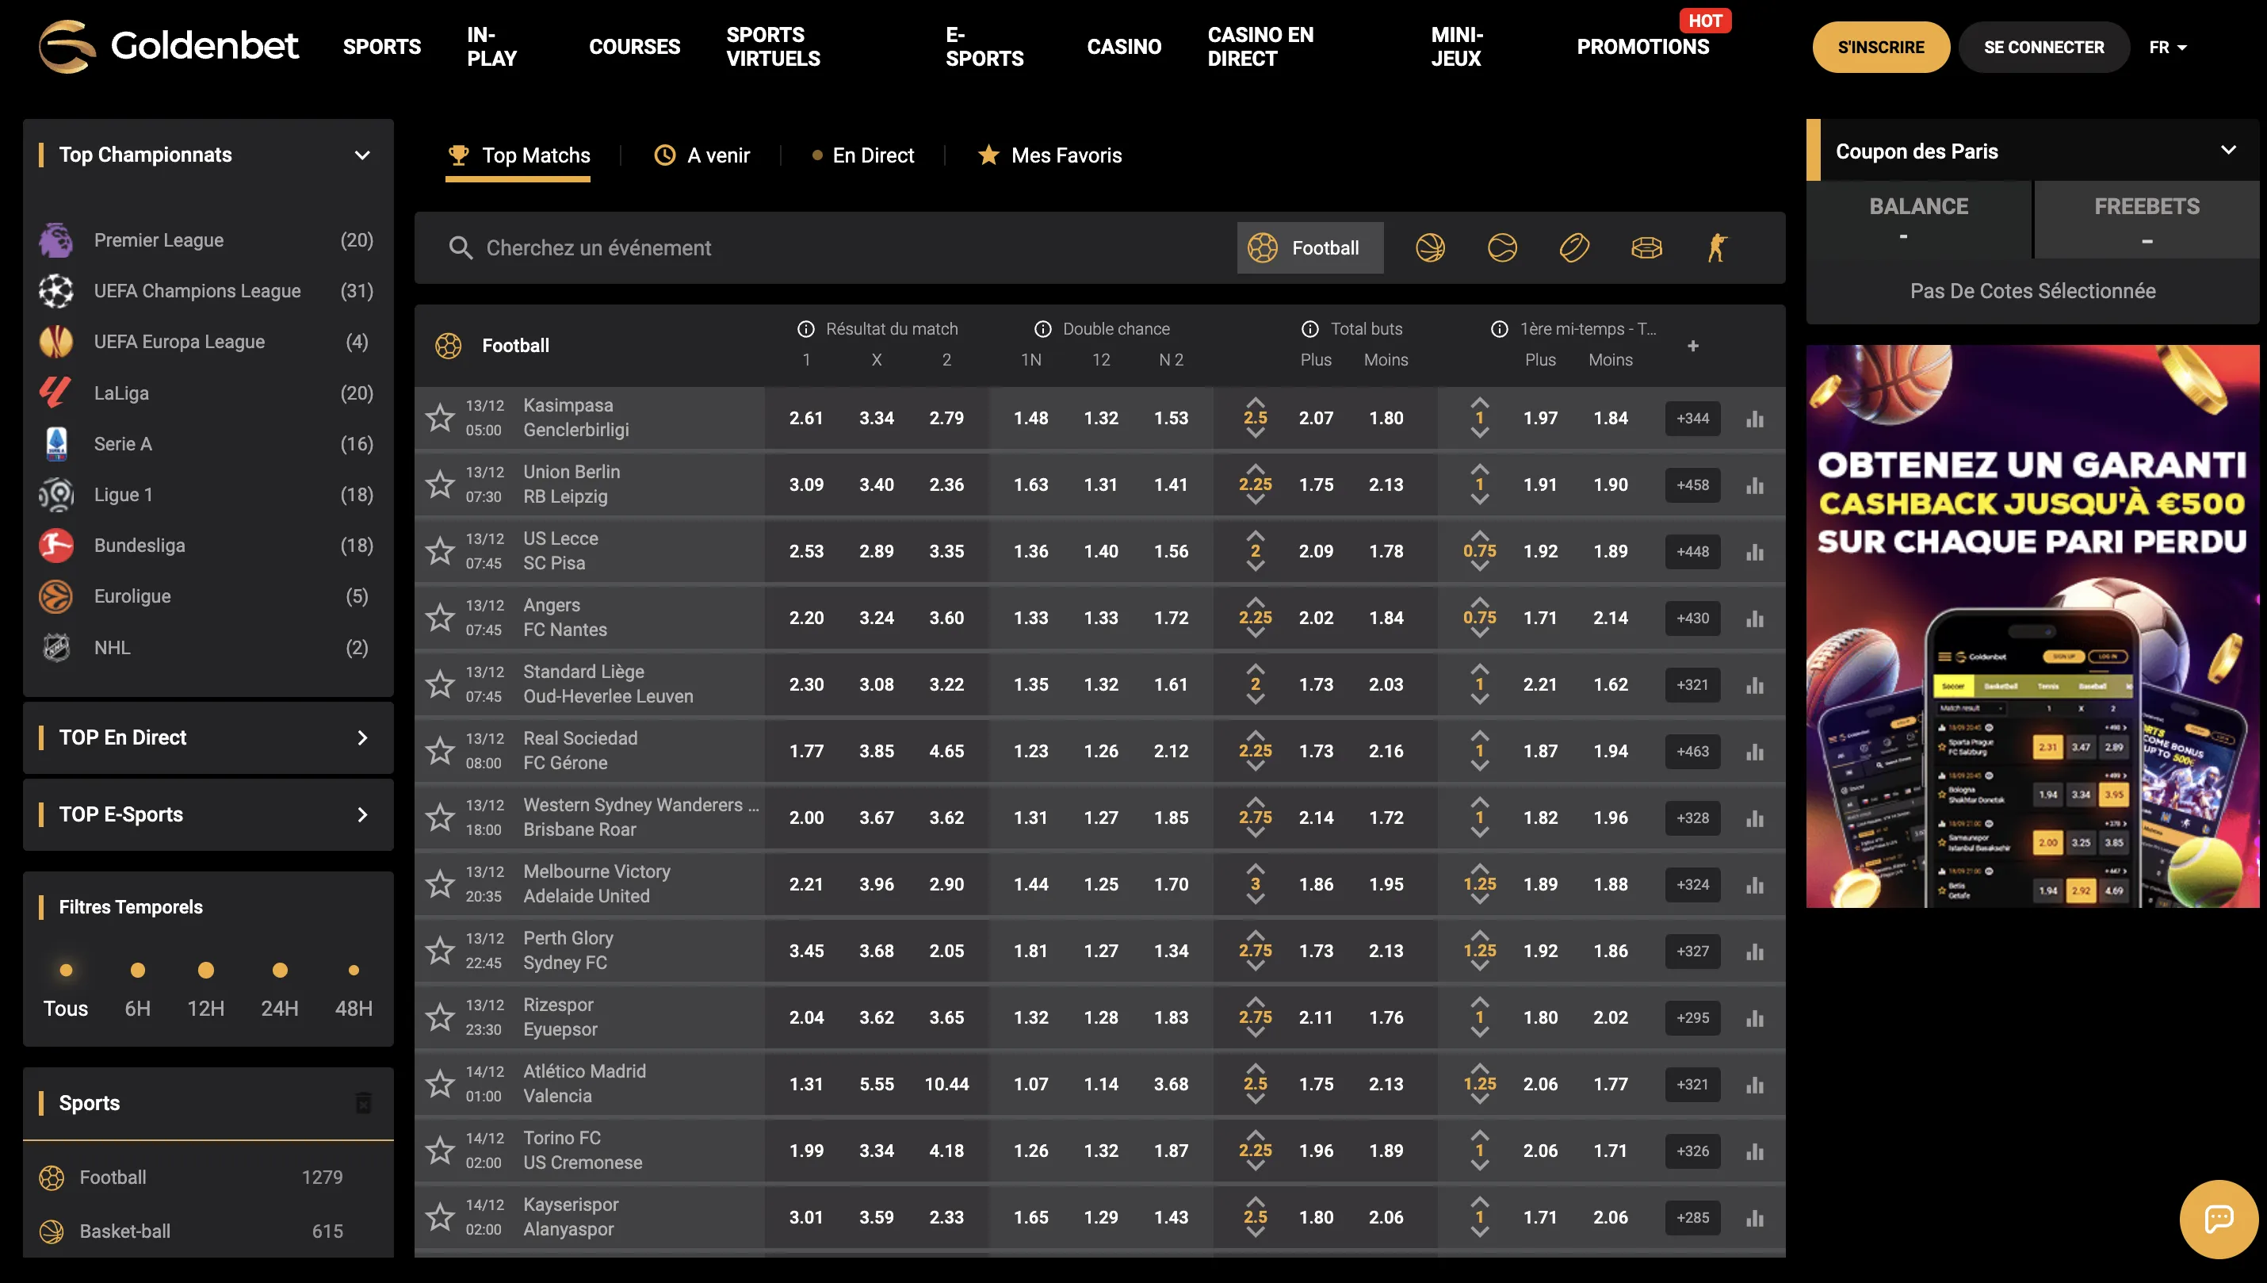
Task: Open the FR language dropdown
Action: [2167, 47]
